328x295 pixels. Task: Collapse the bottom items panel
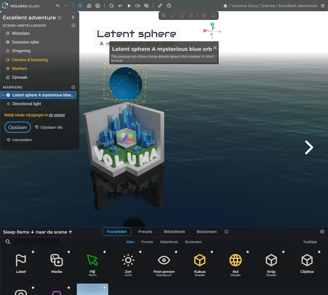pos(322,232)
